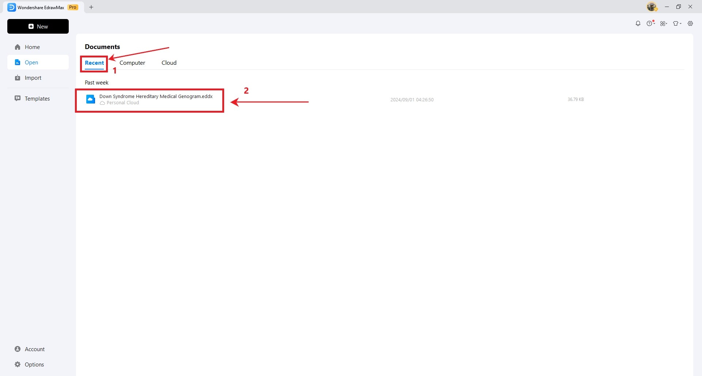Switch to the Cloud tab

click(x=169, y=63)
